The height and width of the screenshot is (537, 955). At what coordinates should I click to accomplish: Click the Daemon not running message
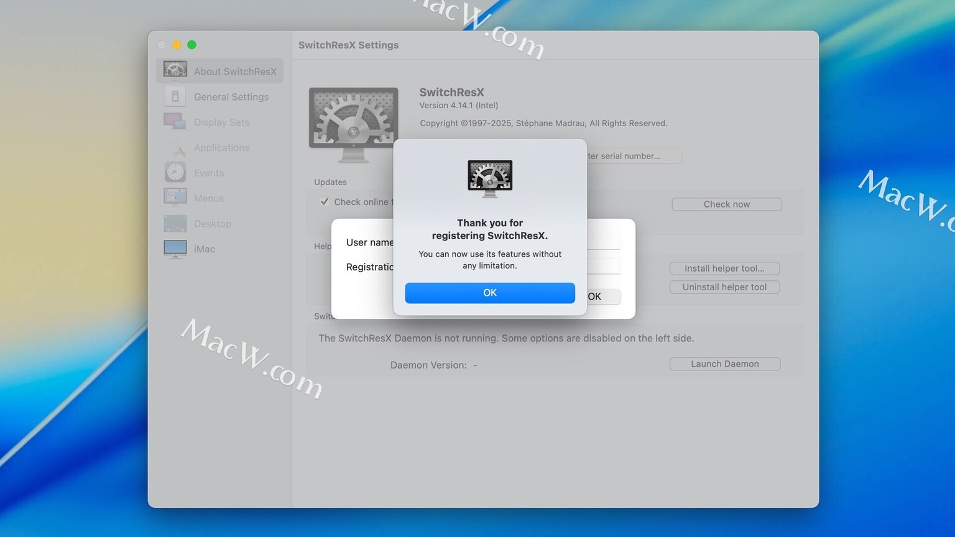coord(506,338)
